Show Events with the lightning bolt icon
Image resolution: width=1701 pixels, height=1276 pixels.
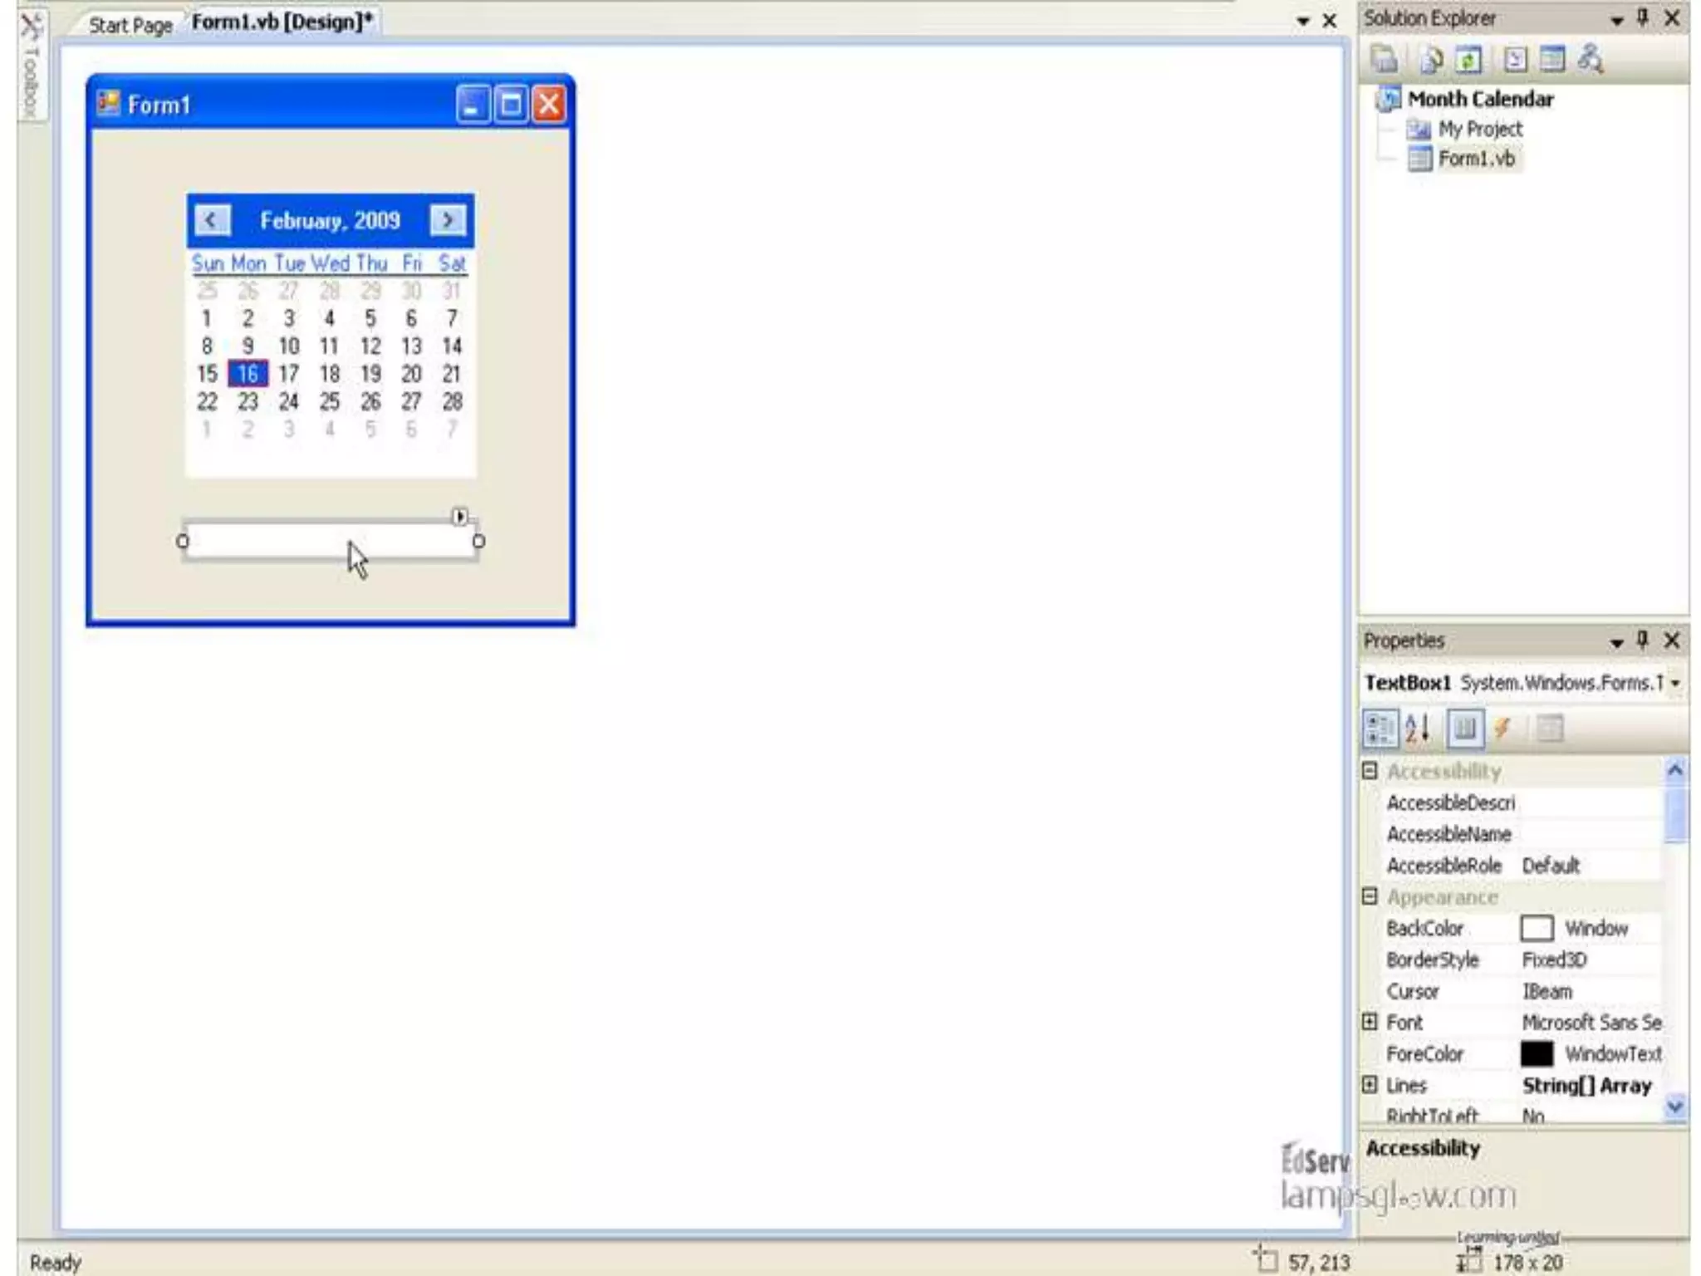coord(1502,729)
